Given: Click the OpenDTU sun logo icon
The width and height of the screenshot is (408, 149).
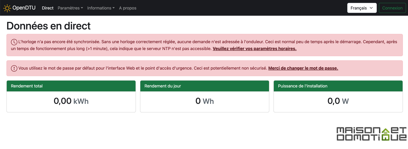Looking at the screenshot, I should pos(7,8).
